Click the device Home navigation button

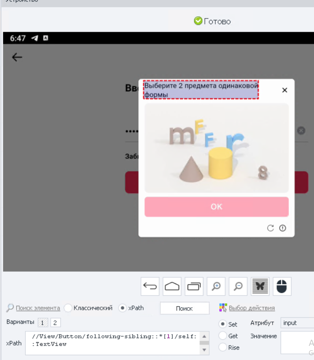(x=172, y=286)
